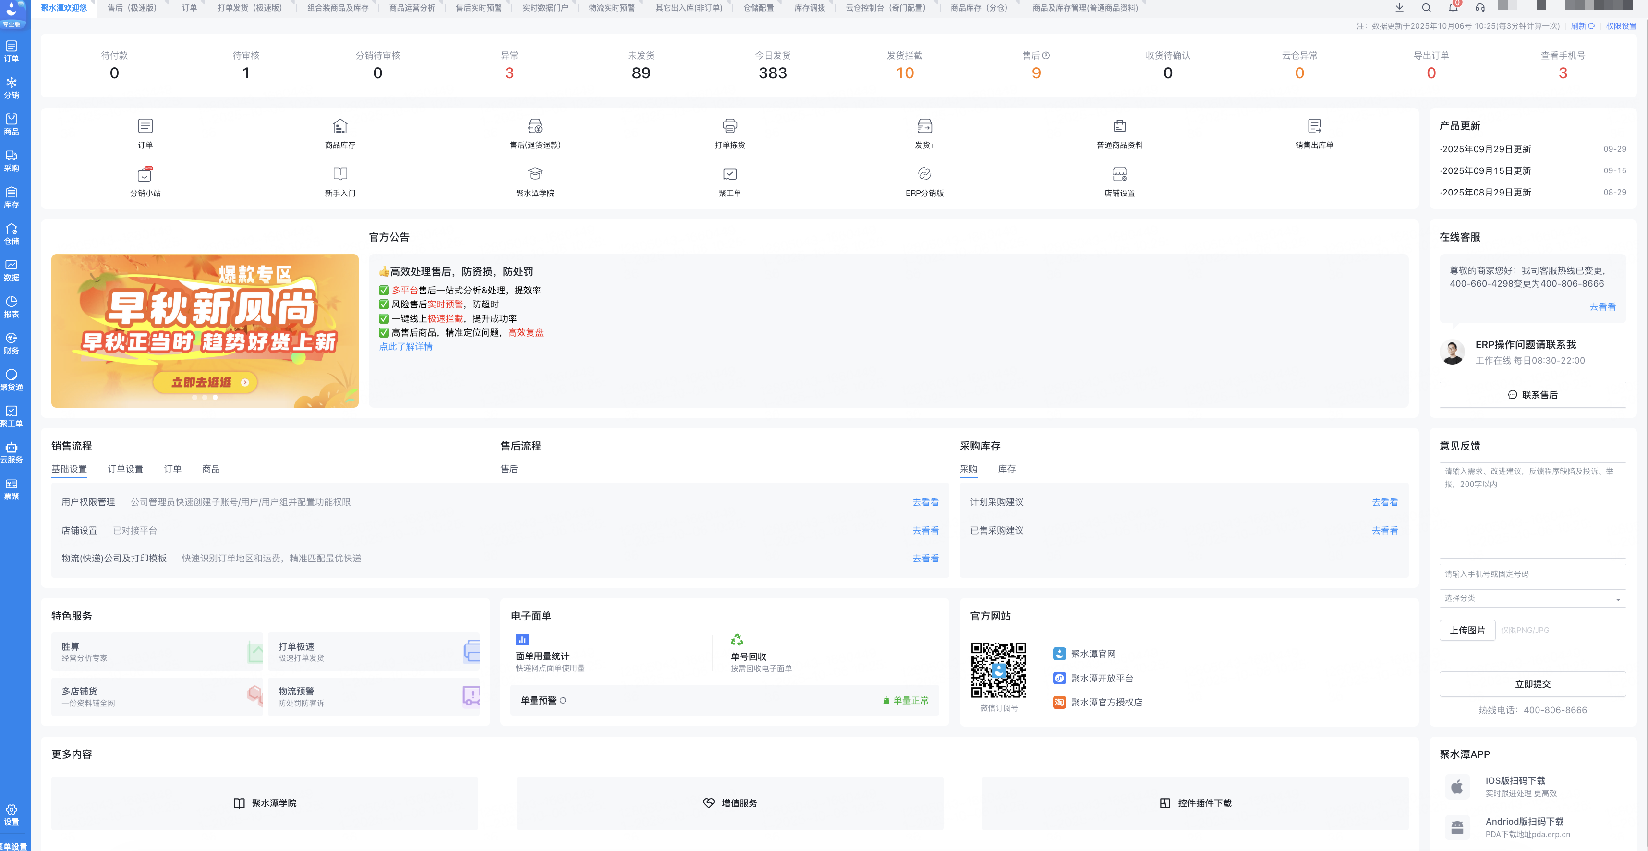Click 点此了解详情 link in announcement
This screenshot has width=1648, height=851.
[406, 346]
